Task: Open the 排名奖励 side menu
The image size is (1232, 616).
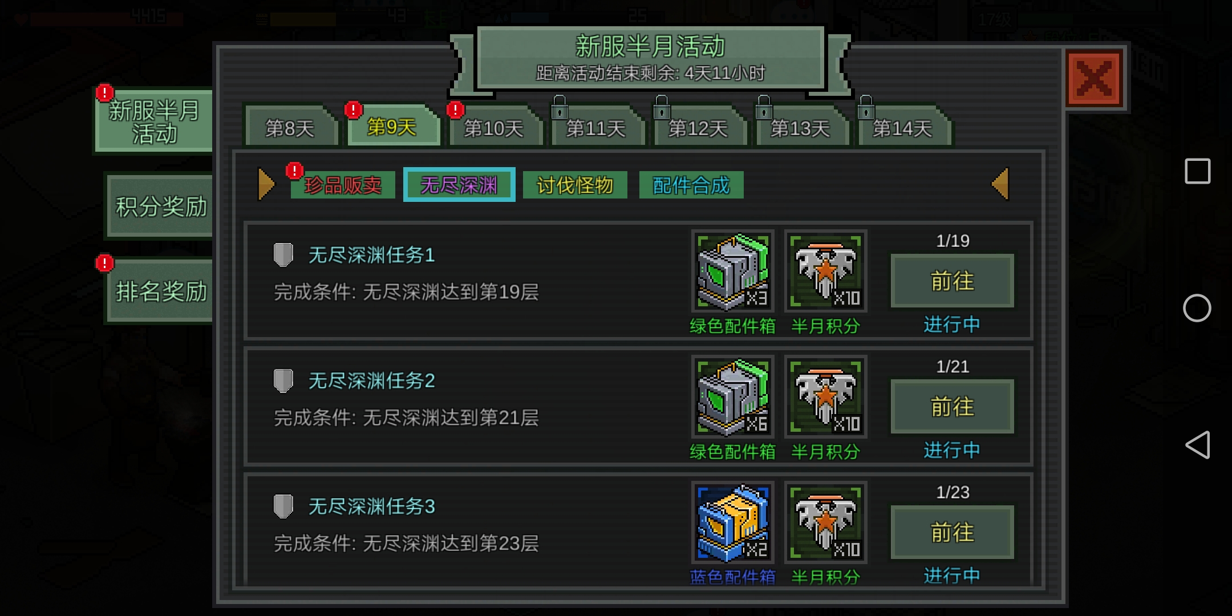Action: (x=160, y=291)
